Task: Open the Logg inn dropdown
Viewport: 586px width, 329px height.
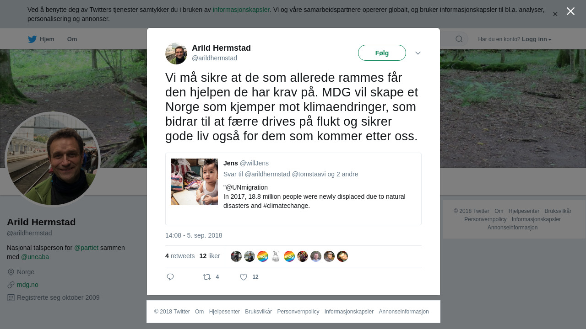Action: click(x=537, y=39)
